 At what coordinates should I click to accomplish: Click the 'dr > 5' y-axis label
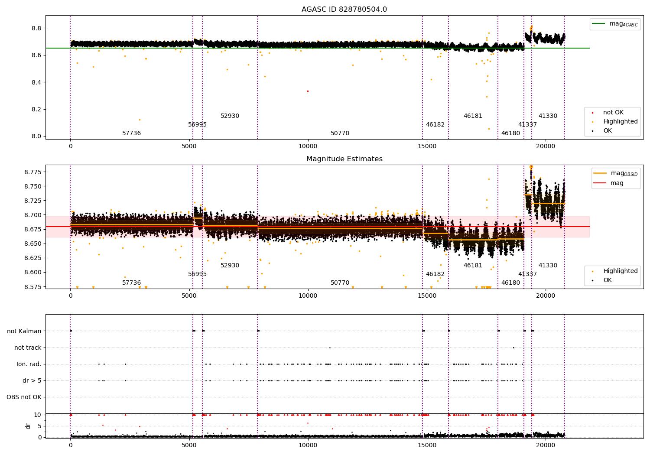pos(32,381)
